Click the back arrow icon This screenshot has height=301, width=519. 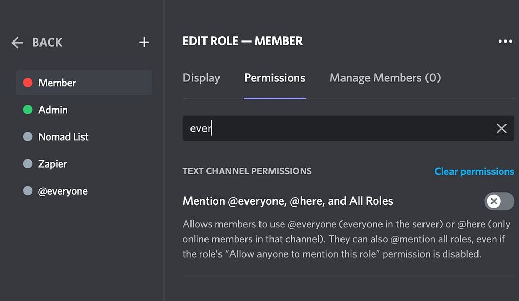pos(17,43)
